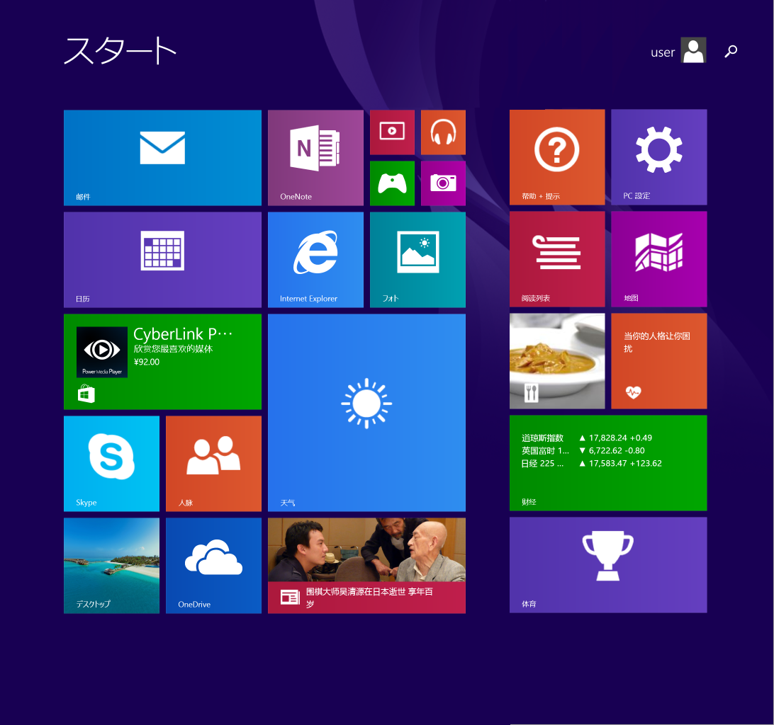Viewport: 774px width, 725px height.
Task: Open the Sports trophy tile (体育)
Action: [608, 565]
